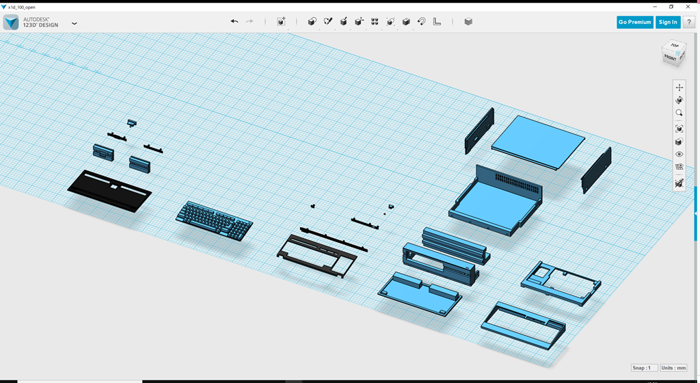Click the Pattern tool icon
This screenshot has width=700, height=383.
tap(375, 22)
